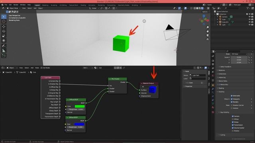Screen dimensions: 255x143
Task: Open viewport Options dropdown
Action: tap(206, 12)
